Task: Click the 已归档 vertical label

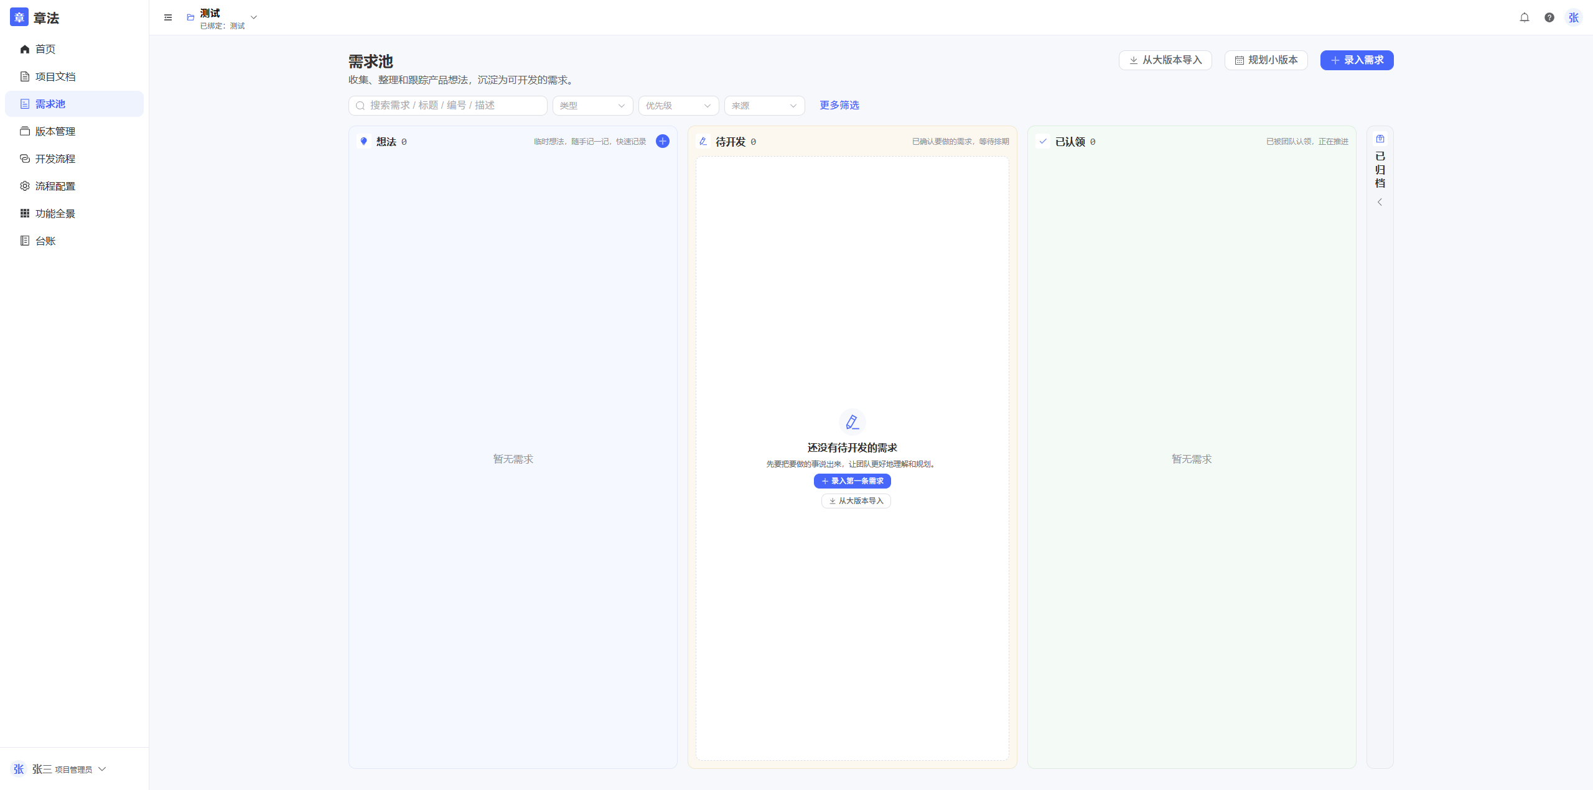Action: [1380, 169]
